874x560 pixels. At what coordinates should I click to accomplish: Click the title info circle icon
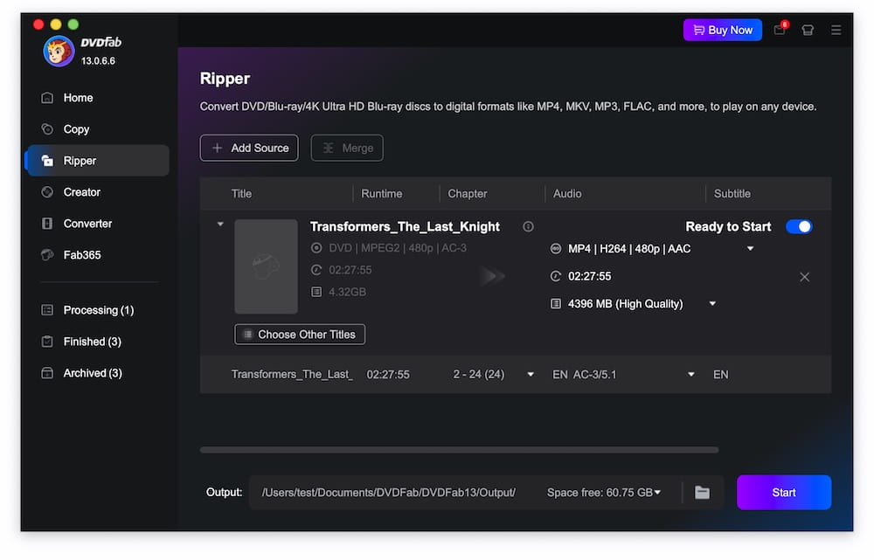[x=528, y=226]
